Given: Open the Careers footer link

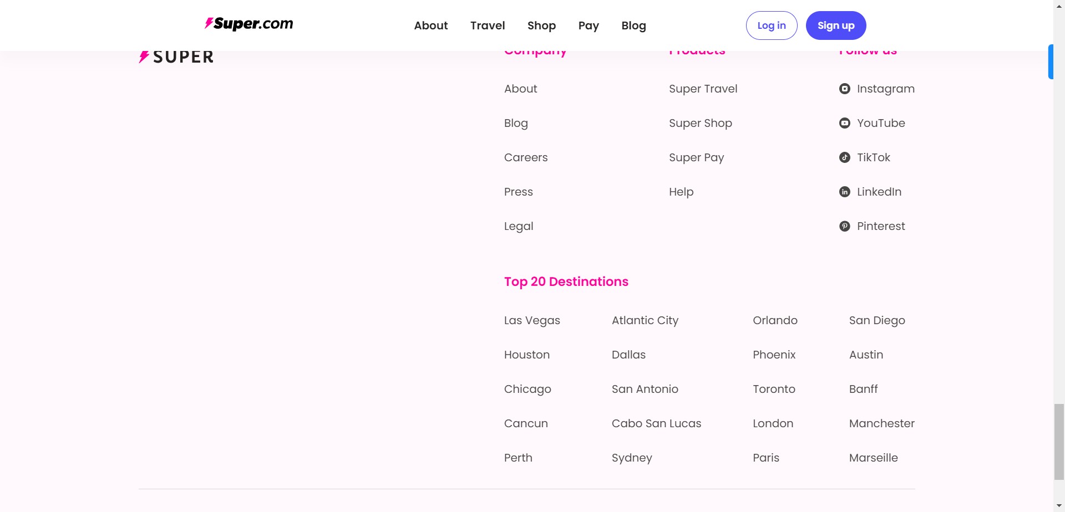Looking at the screenshot, I should point(525,157).
